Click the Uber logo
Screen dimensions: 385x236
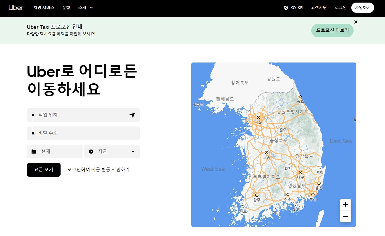[x=16, y=8]
